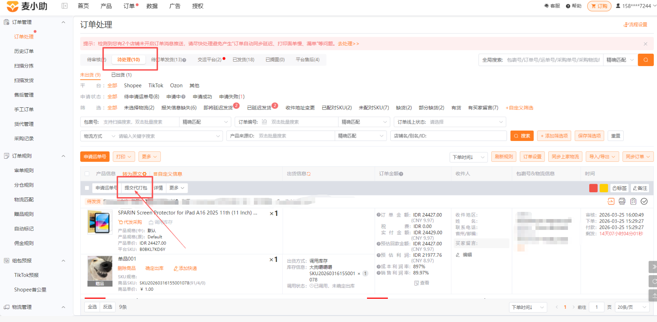
Task: Open the 导入/导出 dropdown
Action: (x=602, y=157)
